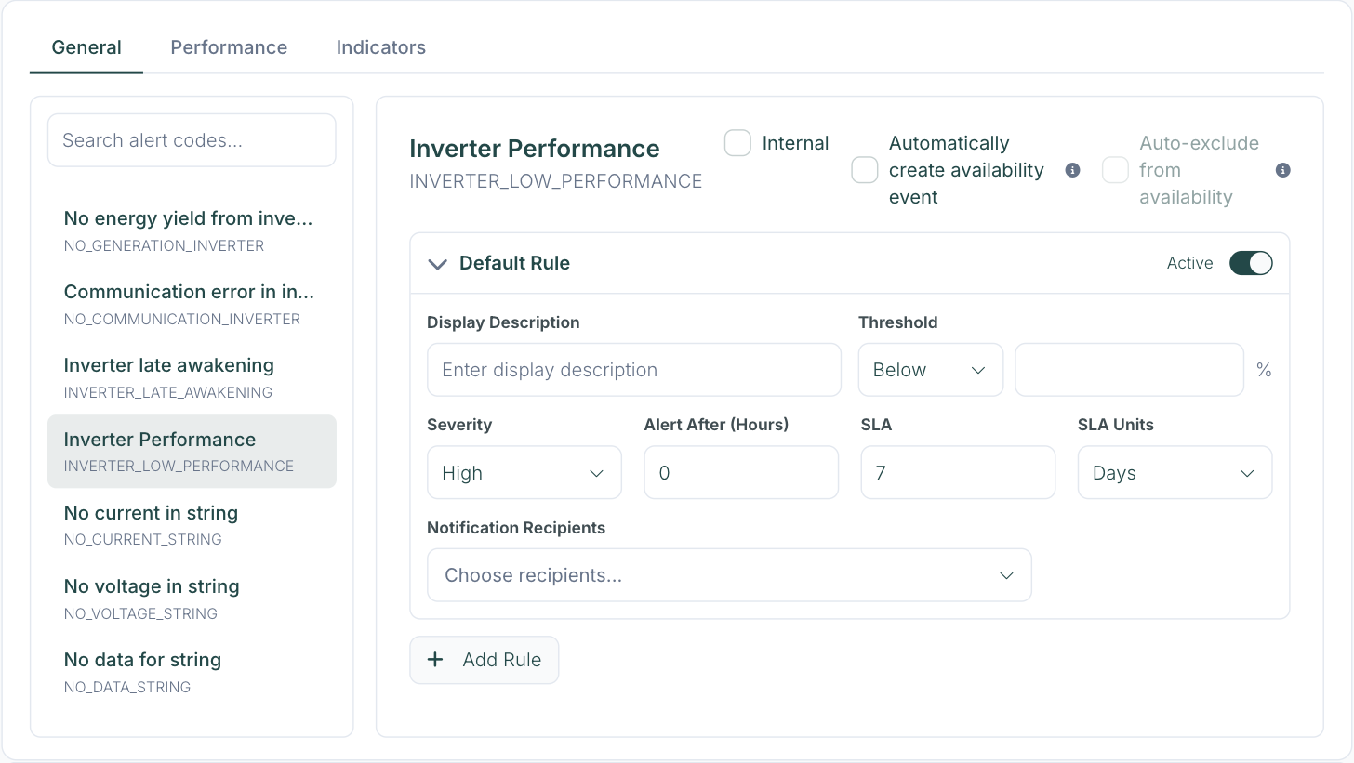Image resolution: width=1354 pixels, height=763 pixels.
Task: Select No data for string alert
Action: (x=192, y=672)
